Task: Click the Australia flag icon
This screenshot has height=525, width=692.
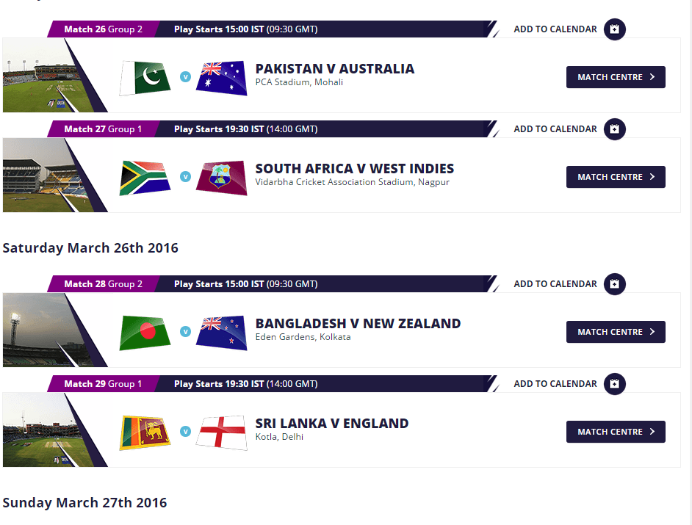Action: 221,77
